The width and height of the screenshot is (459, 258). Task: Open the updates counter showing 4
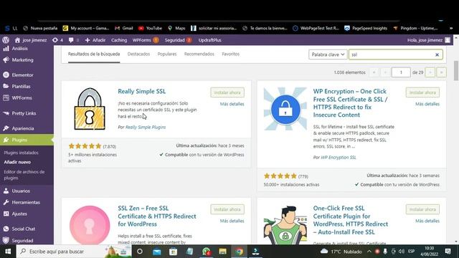click(57, 40)
